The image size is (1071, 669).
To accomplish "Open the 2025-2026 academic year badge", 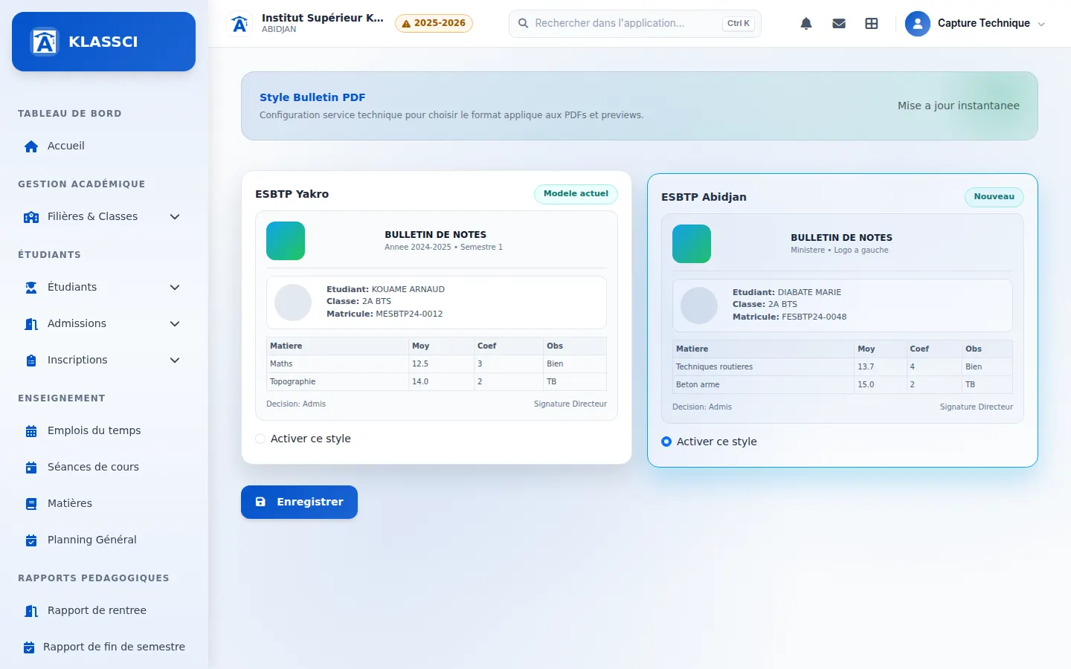I will click(434, 23).
